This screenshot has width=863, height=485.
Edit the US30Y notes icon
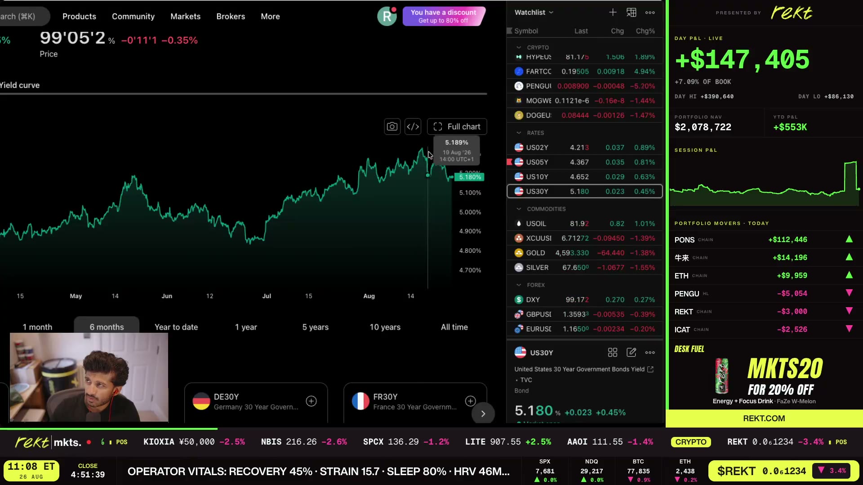click(632, 353)
